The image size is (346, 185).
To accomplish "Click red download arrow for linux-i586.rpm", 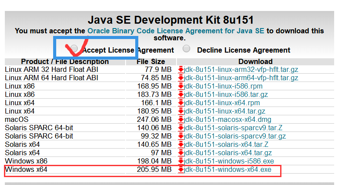I will [181, 86].
